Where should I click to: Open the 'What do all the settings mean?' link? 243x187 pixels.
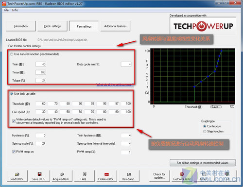click(115, 85)
